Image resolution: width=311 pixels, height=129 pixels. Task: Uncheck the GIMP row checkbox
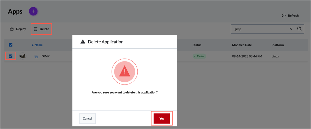[x=11, y=56]
